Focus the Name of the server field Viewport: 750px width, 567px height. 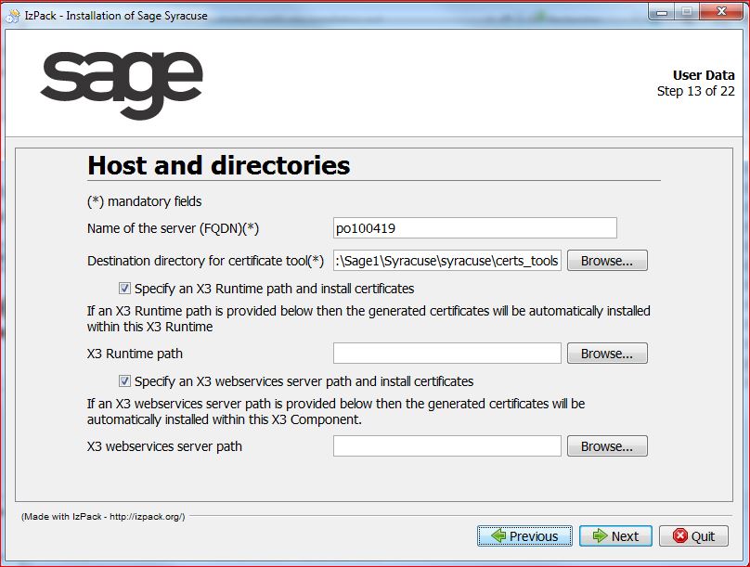click(474, 228)
